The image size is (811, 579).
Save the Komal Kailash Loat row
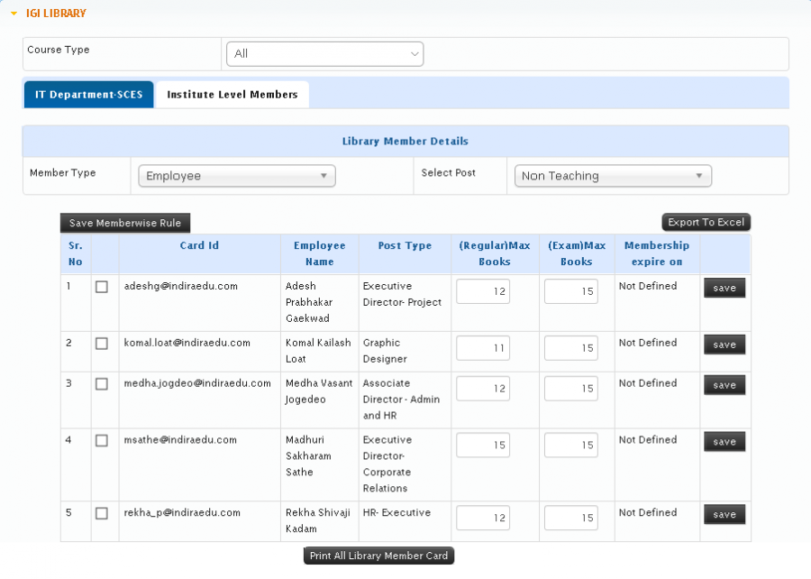tap(724, 345)
